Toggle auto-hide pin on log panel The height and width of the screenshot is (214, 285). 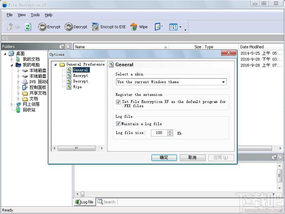pyautogui.click(x=274, y=157)
